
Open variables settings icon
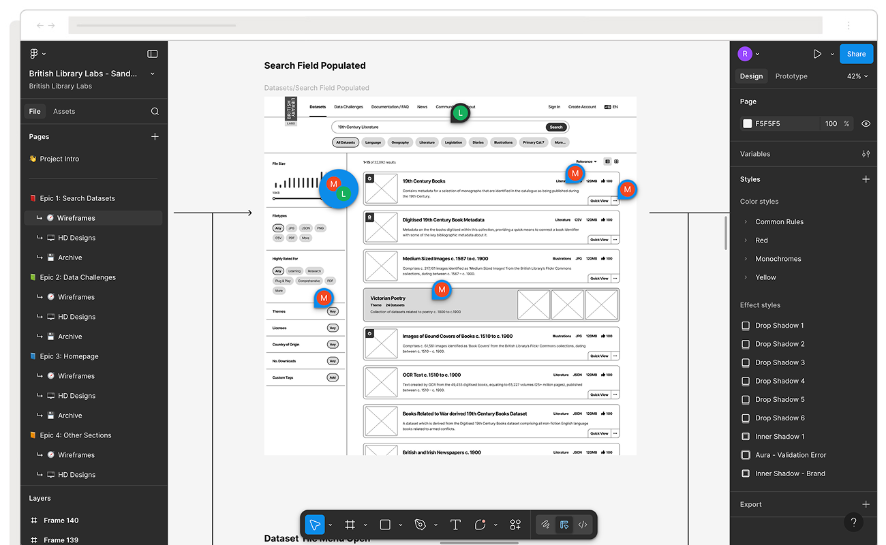coord(866,154)
